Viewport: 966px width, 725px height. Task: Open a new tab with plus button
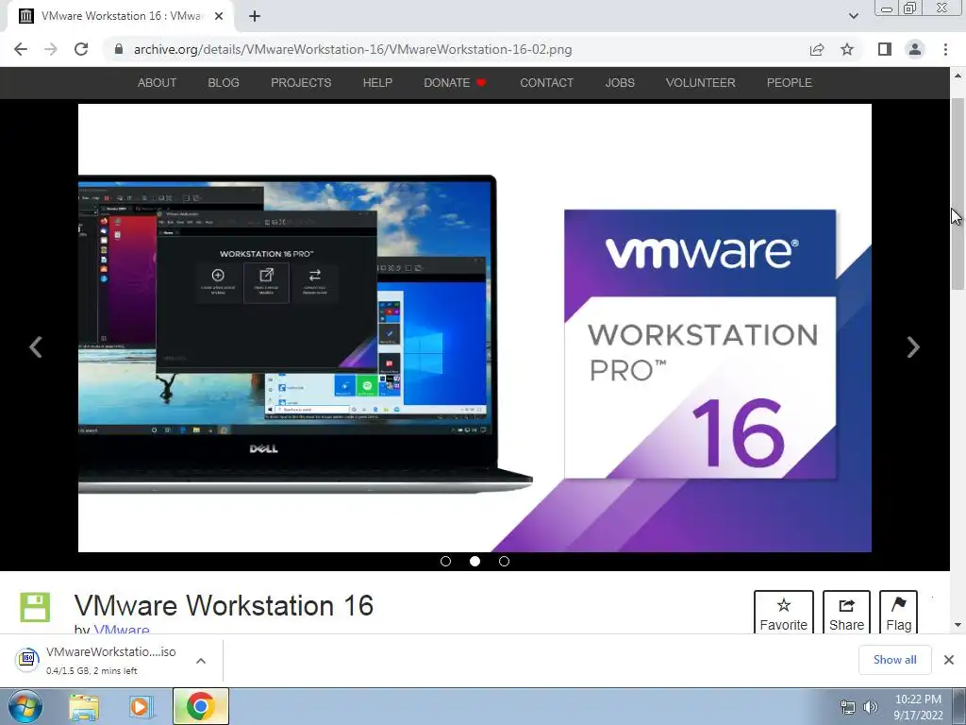[255, 16]
